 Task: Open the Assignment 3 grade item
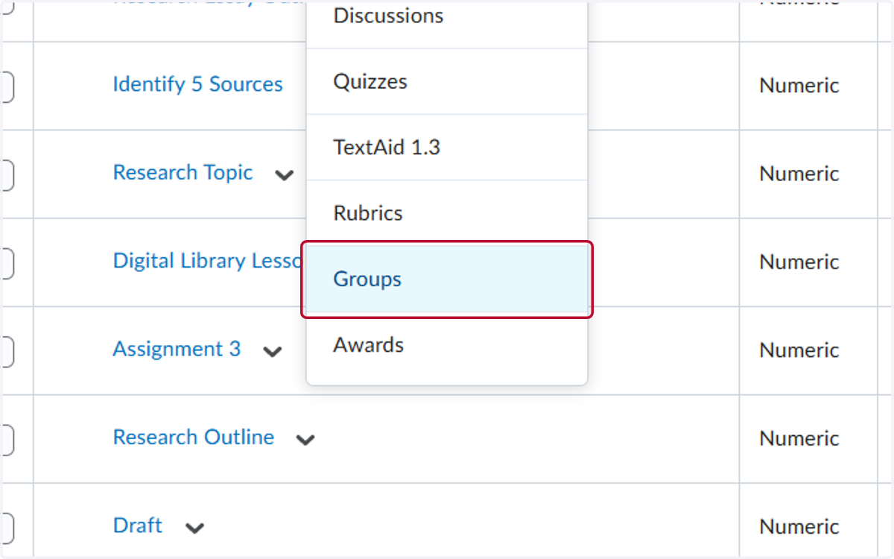point(177,349)
